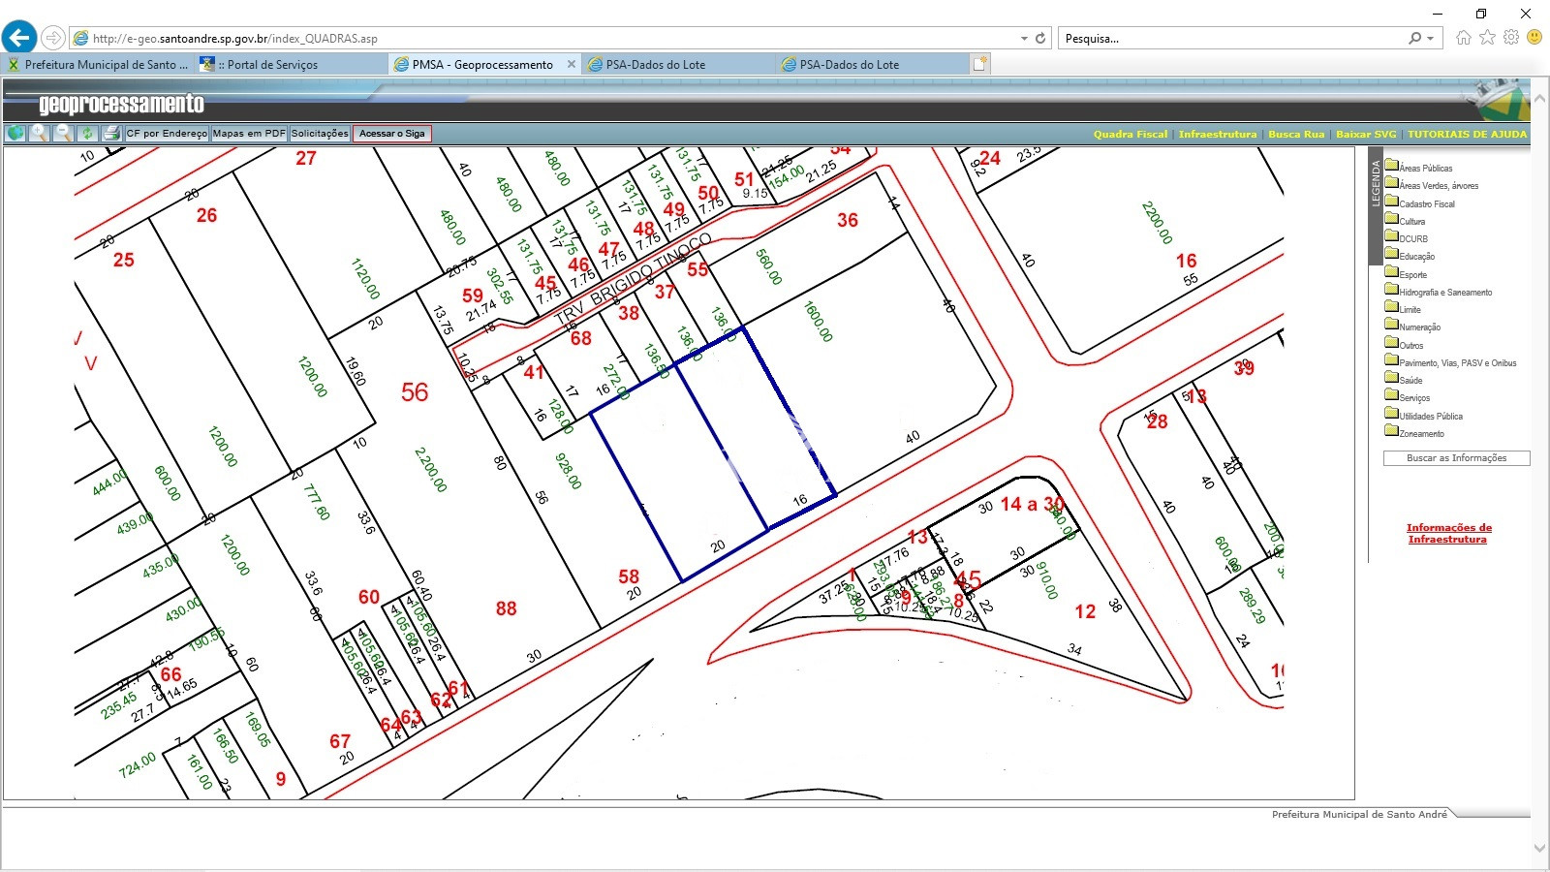Open the browser home page icon
Image resolution: width=1550 pixels, height=872 pixels.
pyautogui.click(x=1463, y=38)
